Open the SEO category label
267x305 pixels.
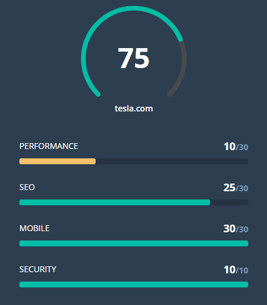click(27, 187)
